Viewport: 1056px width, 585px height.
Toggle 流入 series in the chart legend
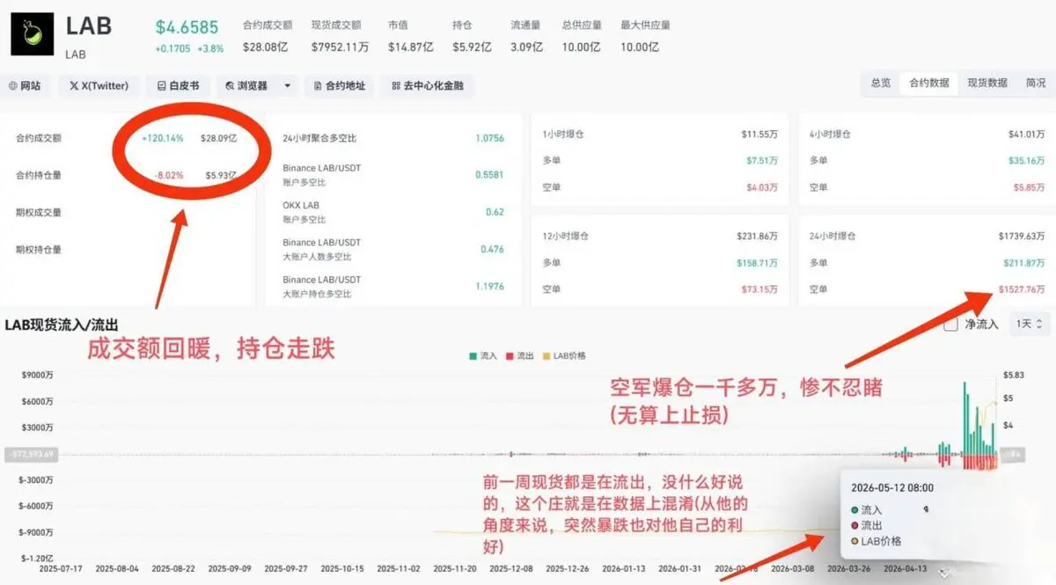[483, 355]
